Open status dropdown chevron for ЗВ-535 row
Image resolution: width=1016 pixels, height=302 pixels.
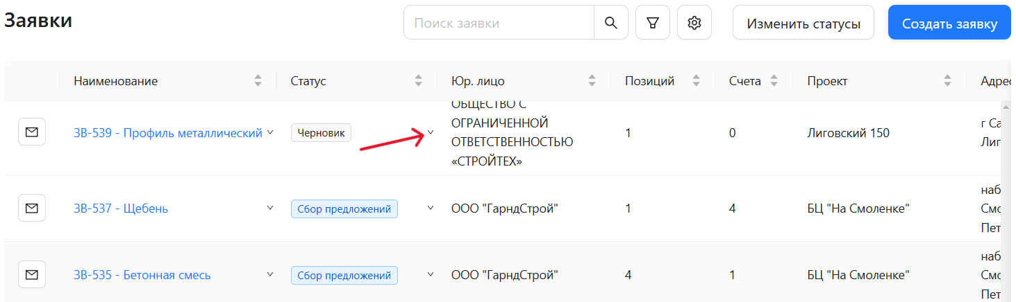431,274
